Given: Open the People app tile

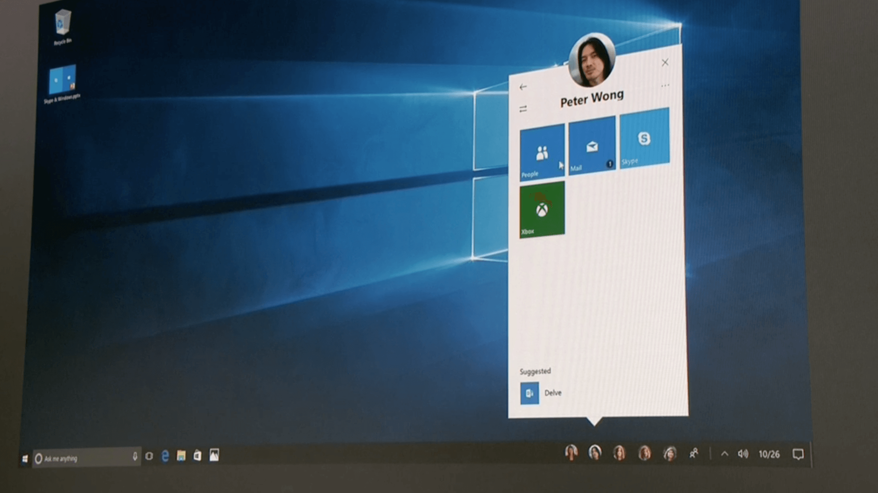Looking at the screenshot, I should [542, 152].
